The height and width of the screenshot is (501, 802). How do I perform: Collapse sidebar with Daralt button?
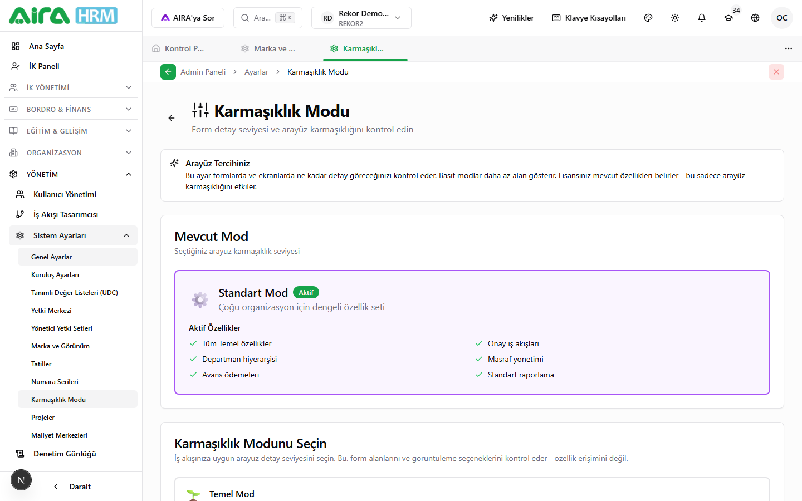coord(72,487)
